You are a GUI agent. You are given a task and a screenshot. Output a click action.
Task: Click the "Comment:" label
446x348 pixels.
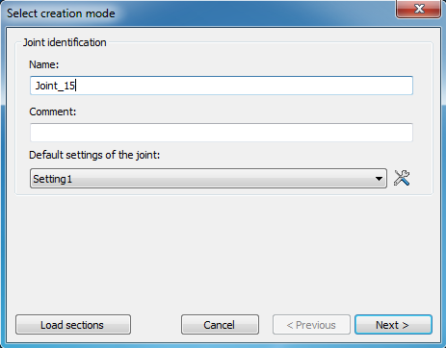[x=53, y=112]
